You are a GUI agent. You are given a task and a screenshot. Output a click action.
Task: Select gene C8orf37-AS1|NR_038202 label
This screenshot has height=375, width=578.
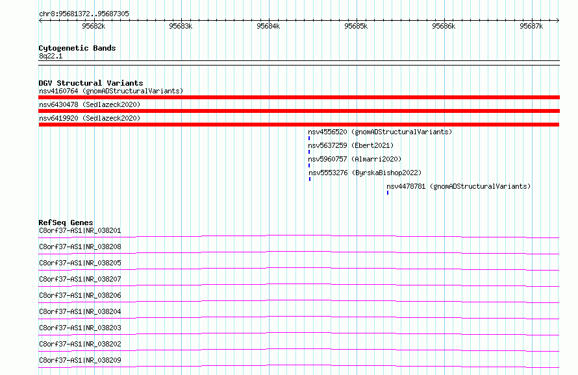80,344
